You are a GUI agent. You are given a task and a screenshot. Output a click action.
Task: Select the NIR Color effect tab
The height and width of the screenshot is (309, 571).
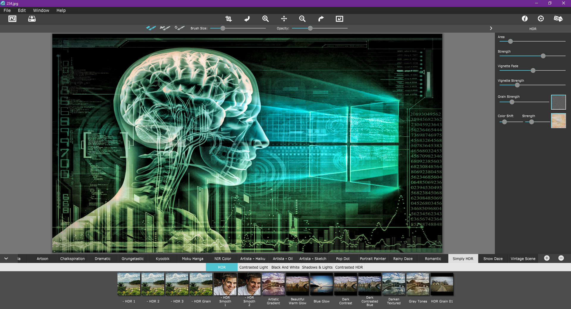[223, 258]
